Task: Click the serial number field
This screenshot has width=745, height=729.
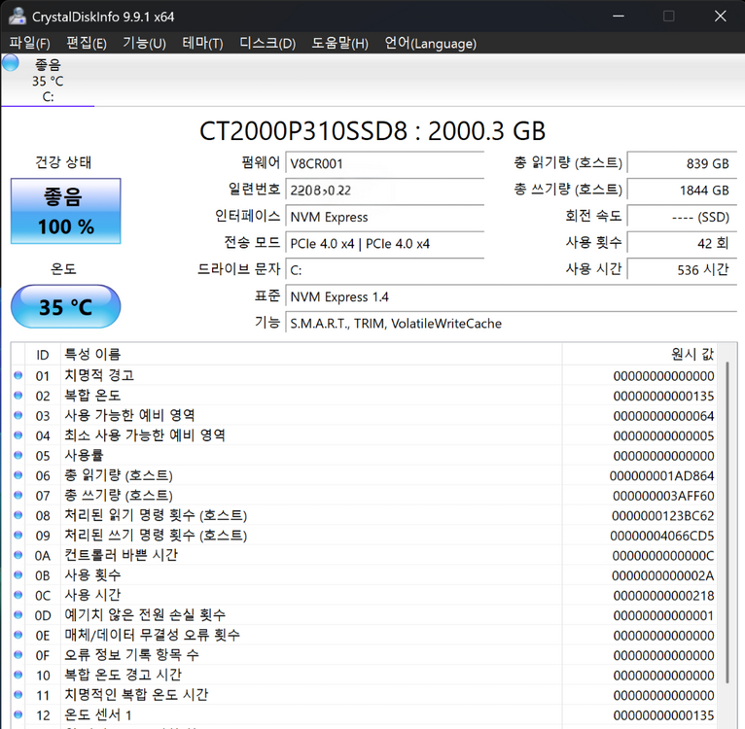Action: point(384,190)
